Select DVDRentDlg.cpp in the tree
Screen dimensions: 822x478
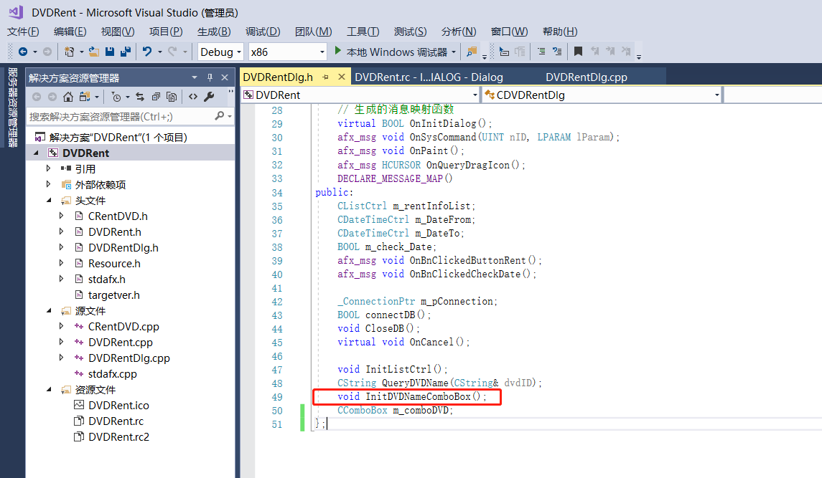pyautogui.click(x=129, y=358)
